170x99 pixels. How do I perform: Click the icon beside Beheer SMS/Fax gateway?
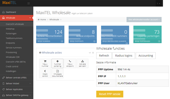click(x=3, y=95)
